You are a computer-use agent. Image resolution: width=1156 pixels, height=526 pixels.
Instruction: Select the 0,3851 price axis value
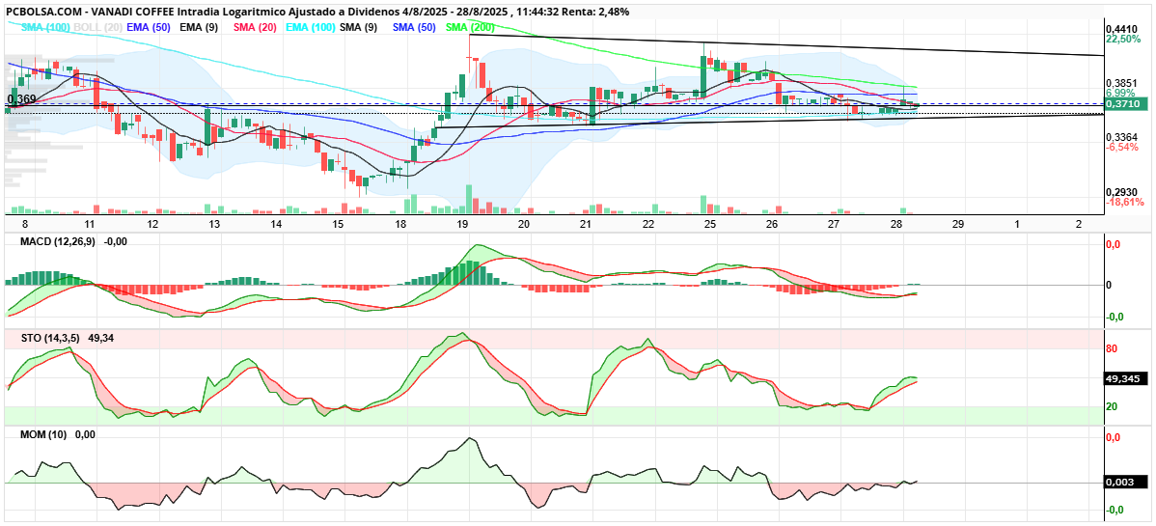1120,83
